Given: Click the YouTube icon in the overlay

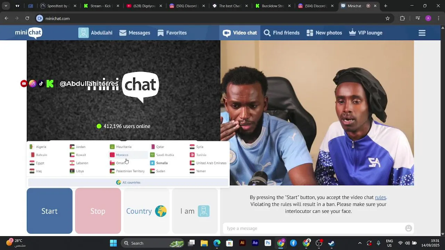Looking at the screenshot, I should [24, 83].
